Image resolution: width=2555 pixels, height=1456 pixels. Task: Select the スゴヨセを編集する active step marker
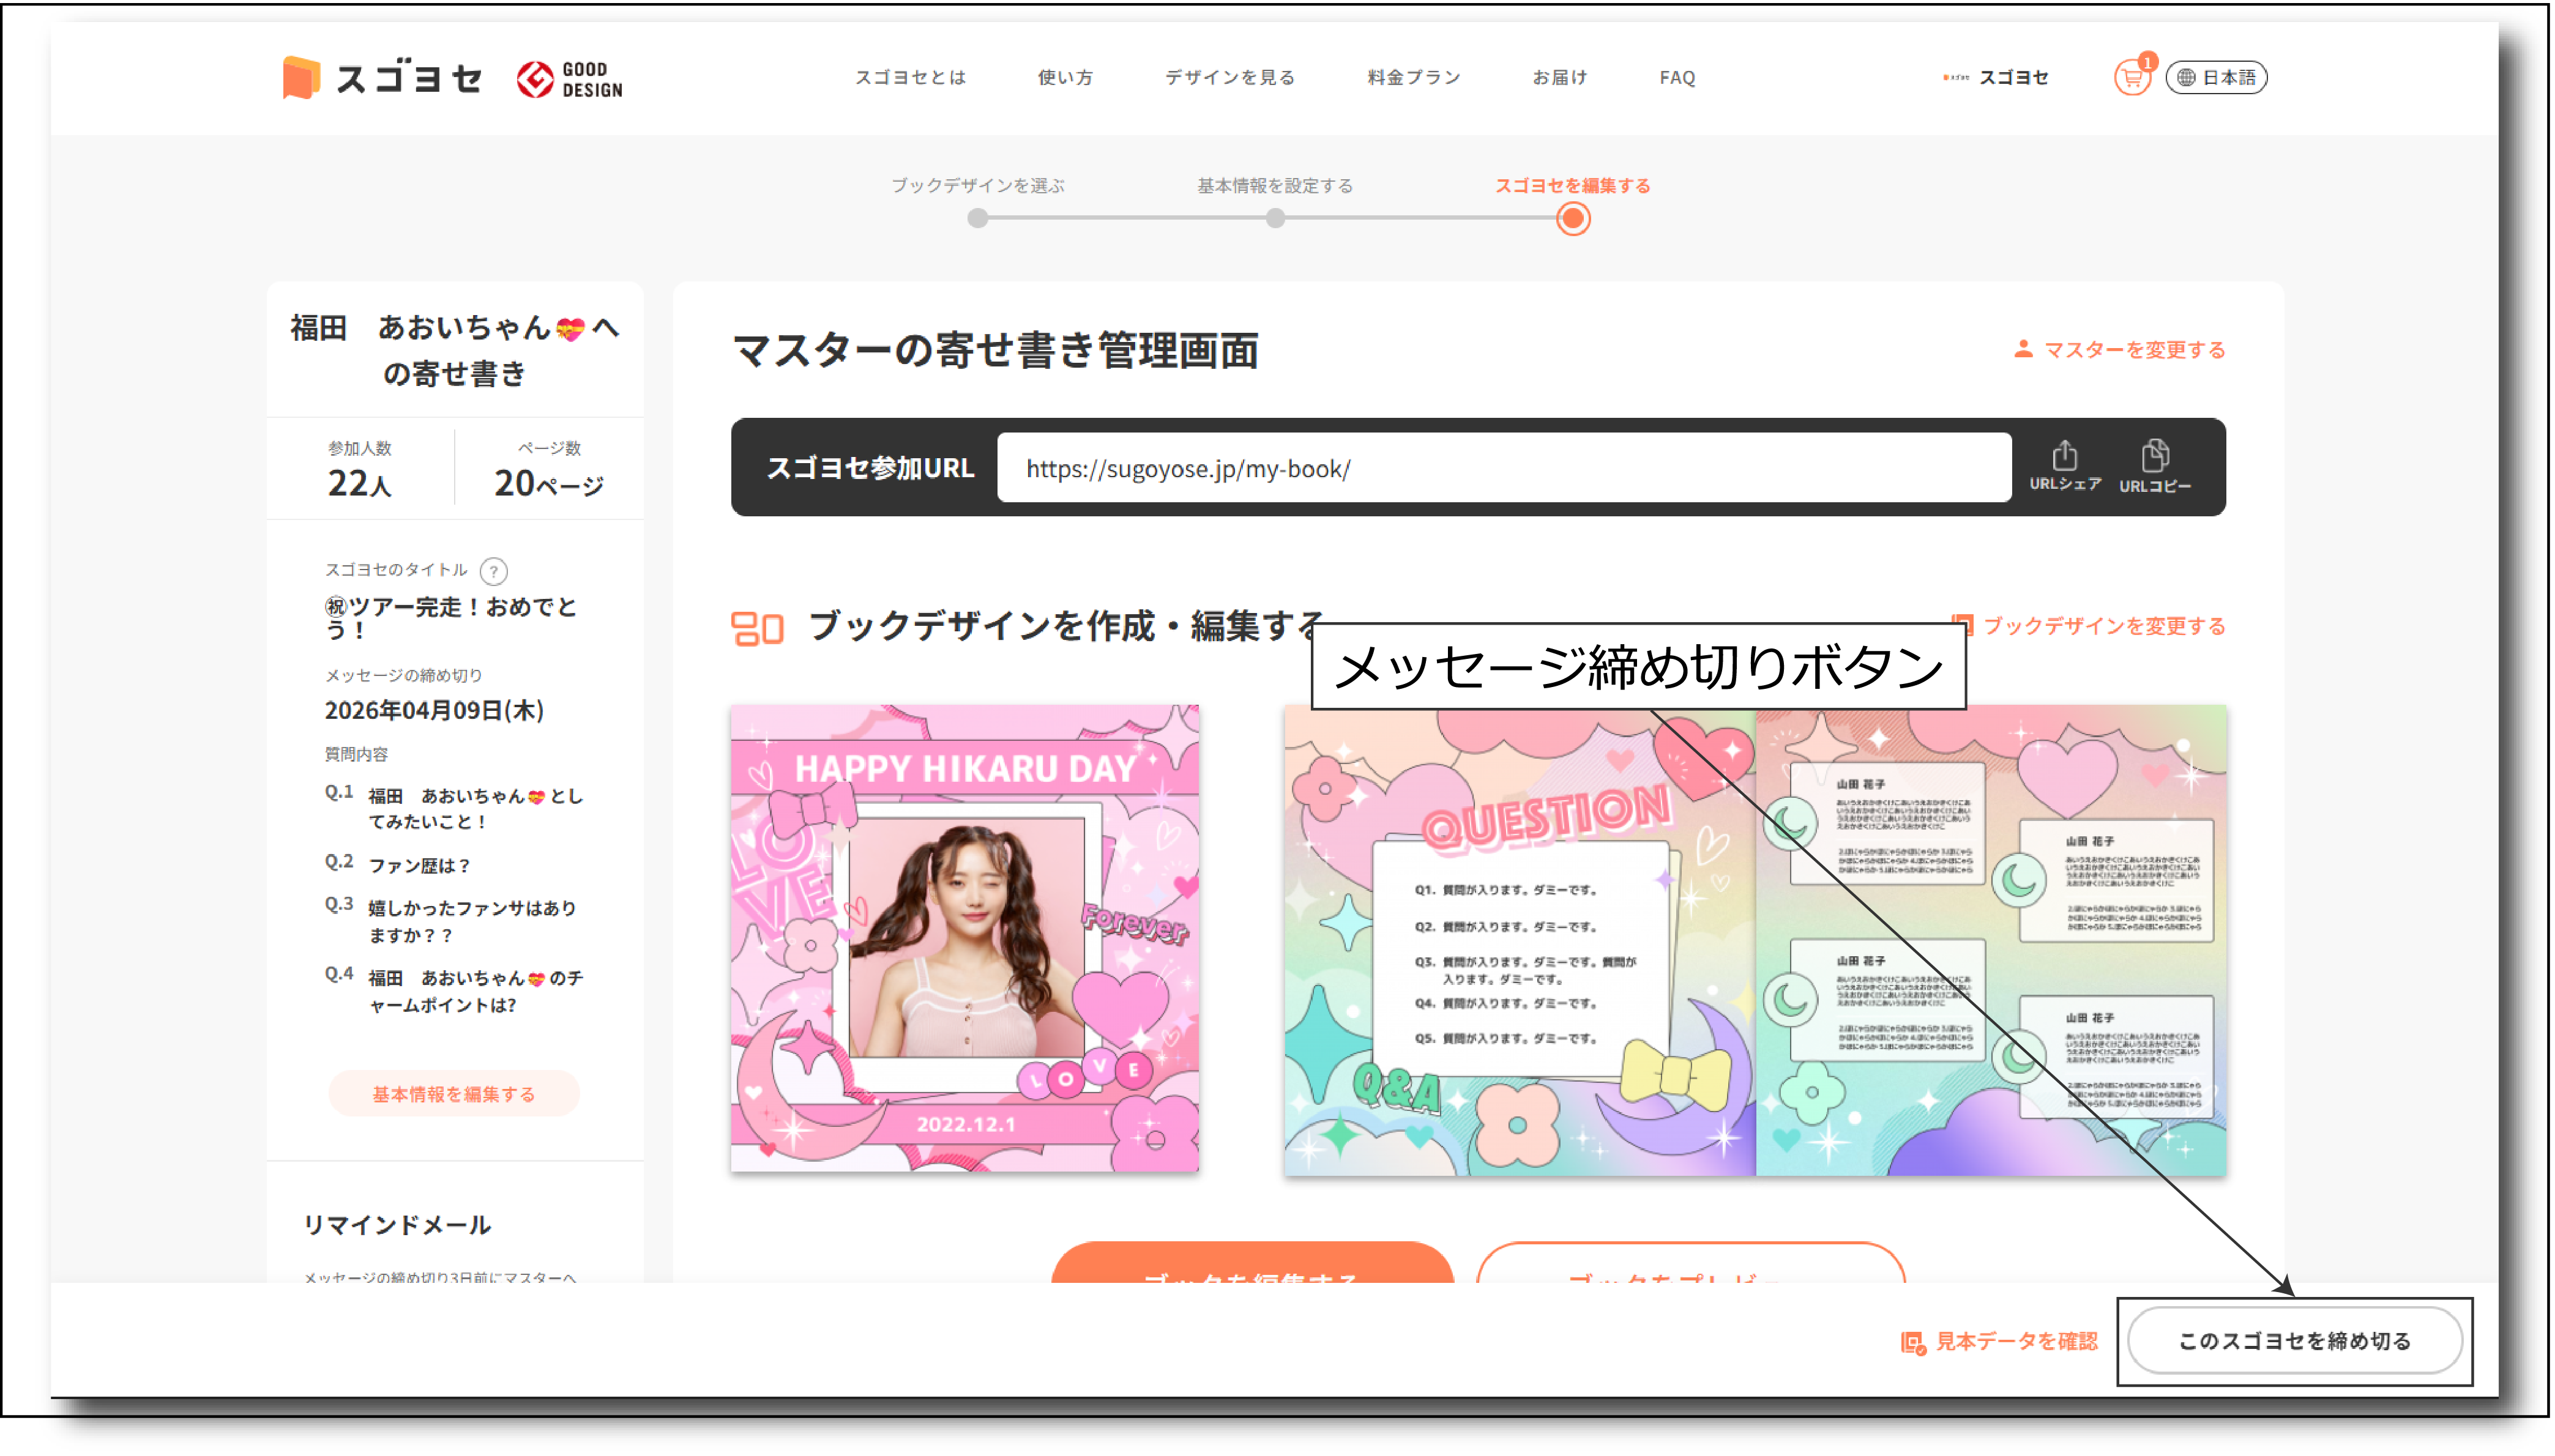[x=1573, y=218]
